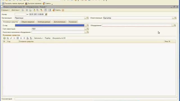Switch to the Учетные данные tab

point(44,22)
